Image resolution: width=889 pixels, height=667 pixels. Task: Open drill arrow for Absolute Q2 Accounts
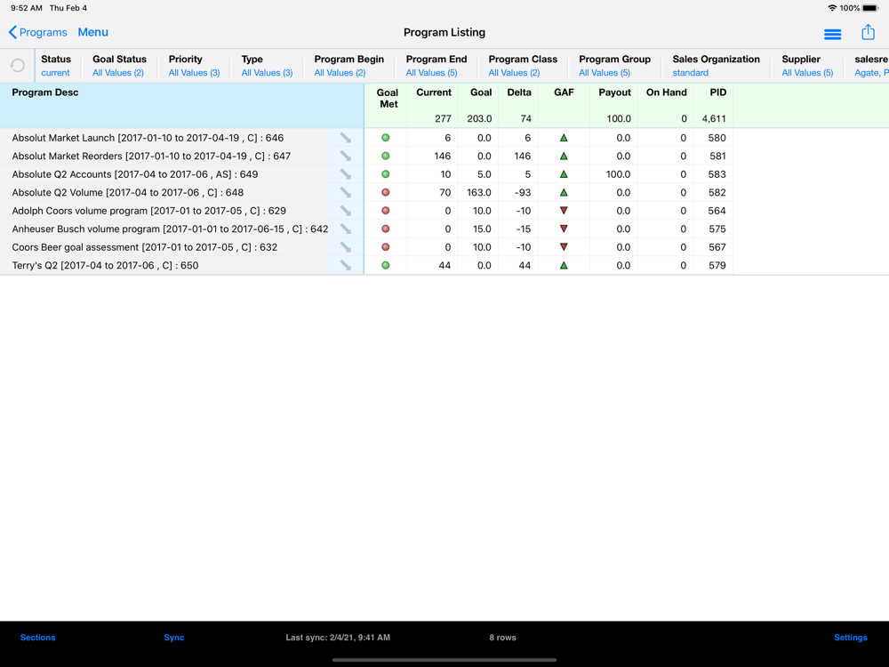tap(346, 174)
